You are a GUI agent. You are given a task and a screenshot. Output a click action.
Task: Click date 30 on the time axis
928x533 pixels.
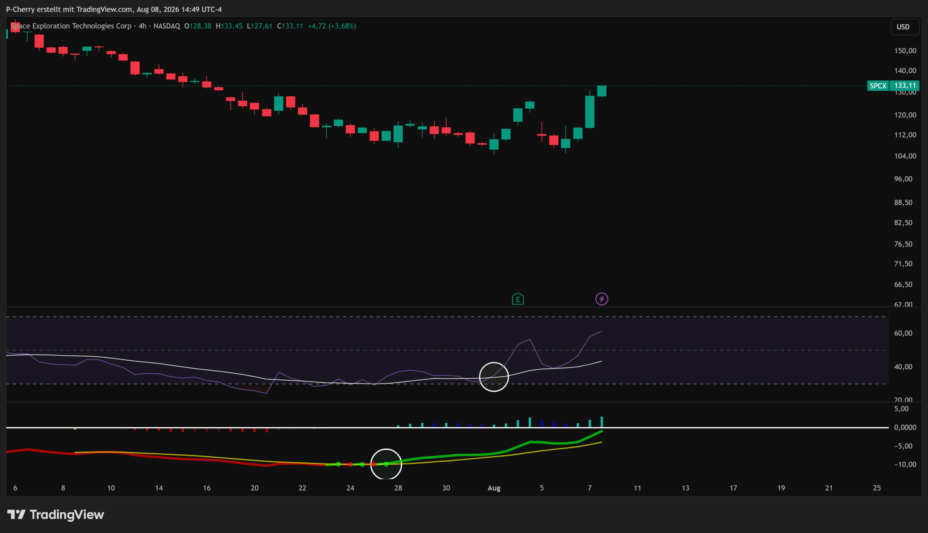point(446,488)
